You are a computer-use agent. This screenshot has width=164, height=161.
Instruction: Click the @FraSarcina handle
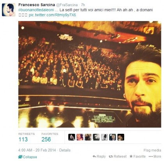(67, 5)
